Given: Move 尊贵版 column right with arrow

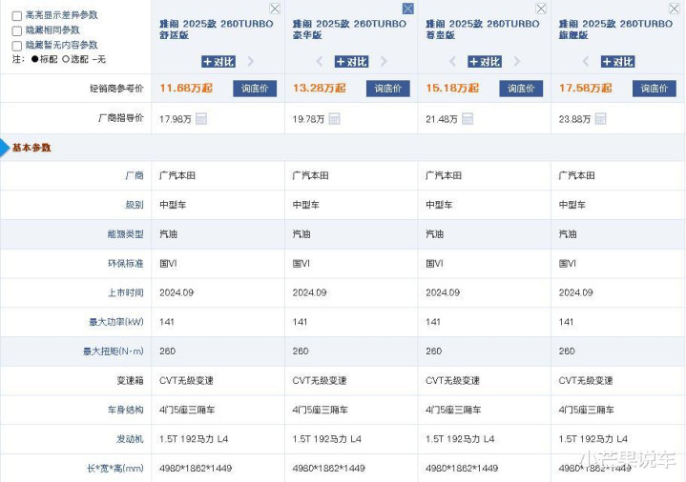Looking at the screenshot, I should [517, 62].
